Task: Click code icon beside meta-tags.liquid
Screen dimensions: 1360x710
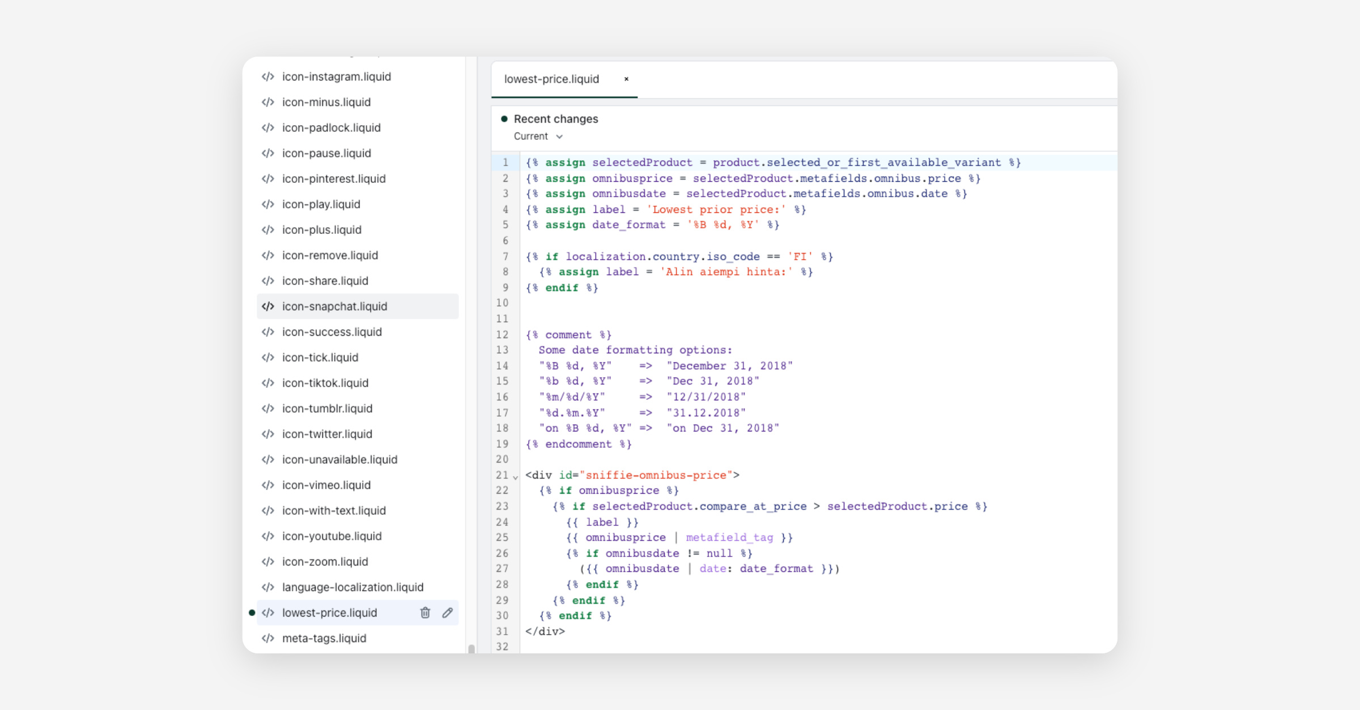Action: pos(268,638)
